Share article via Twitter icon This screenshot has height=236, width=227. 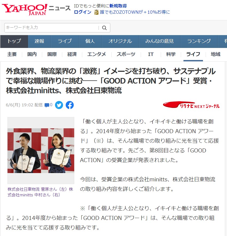pyautogui.click(x=59, y=105)
